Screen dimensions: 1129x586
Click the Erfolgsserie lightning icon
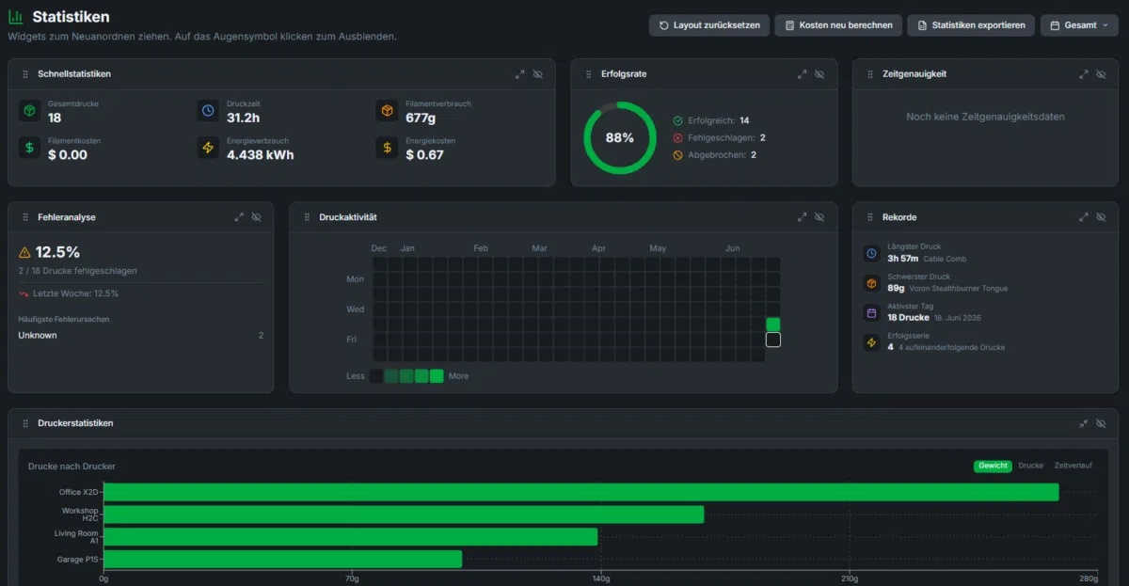coord(871,342)
